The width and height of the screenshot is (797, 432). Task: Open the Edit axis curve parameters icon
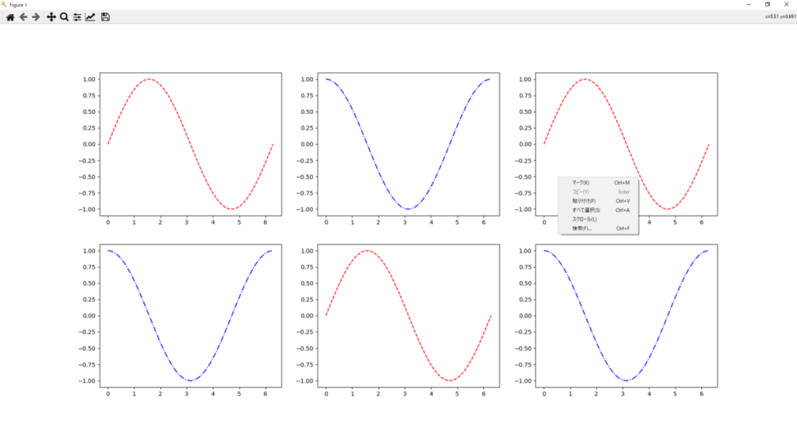[x=90, y=17]
